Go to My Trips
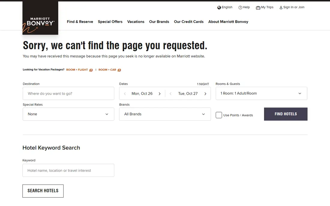 click(267, 7)
